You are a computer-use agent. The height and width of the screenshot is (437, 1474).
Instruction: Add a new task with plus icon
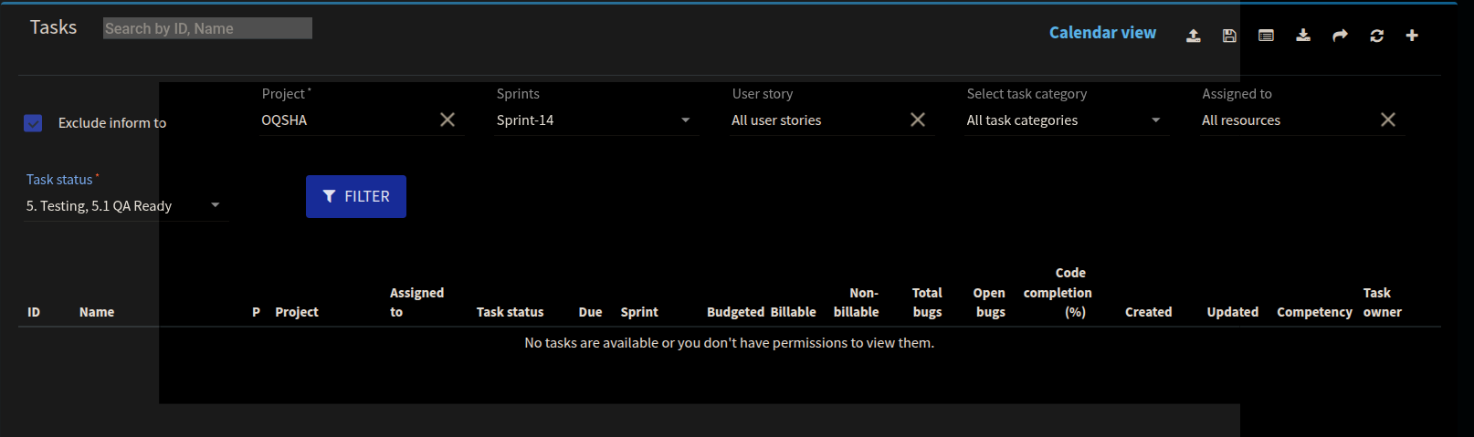pyautogui.click(x=1412, y=36)
